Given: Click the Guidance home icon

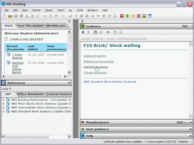Looking at the screenshot, I should (95, 32).
